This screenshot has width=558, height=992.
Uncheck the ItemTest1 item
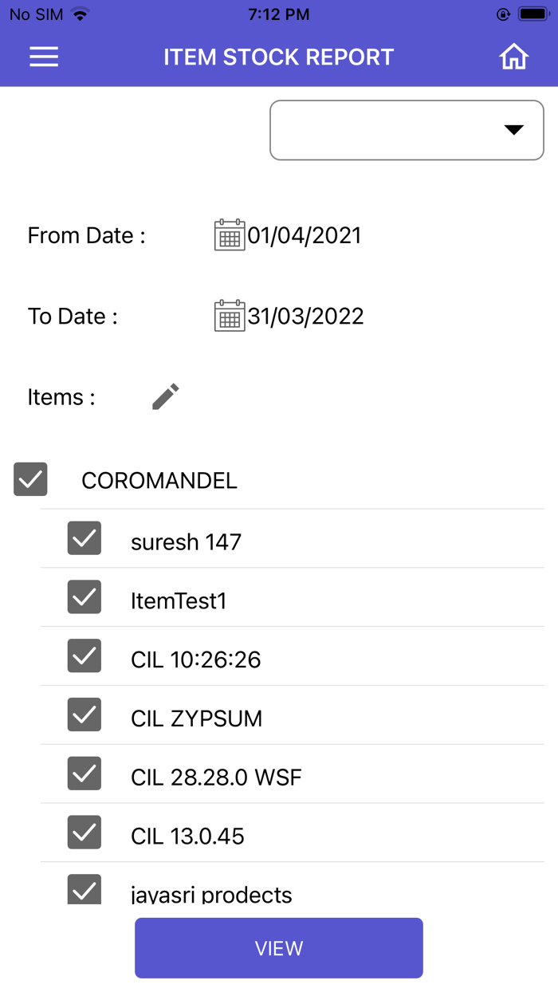[84, 597]
